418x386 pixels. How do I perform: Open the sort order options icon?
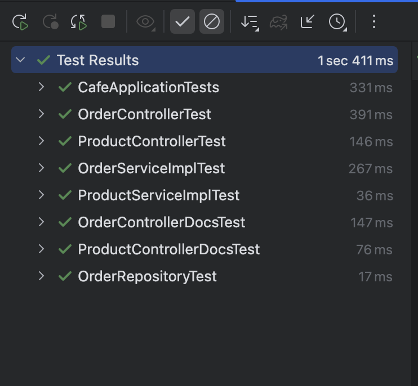tap(249, 22)
